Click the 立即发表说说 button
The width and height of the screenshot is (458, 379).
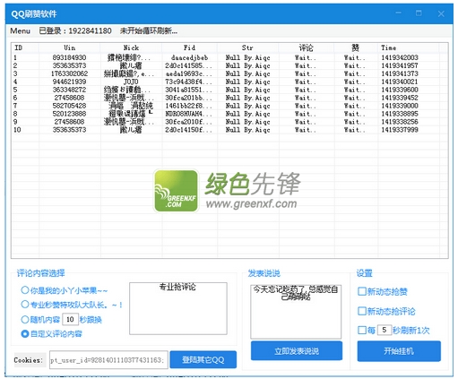tap(297, 351)
